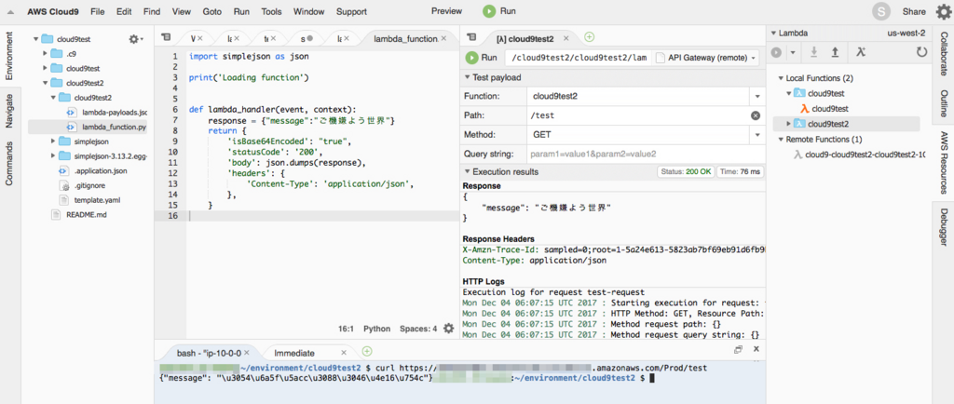
Task: Import remote function with the download arrow icon
Action: (813, 53)
